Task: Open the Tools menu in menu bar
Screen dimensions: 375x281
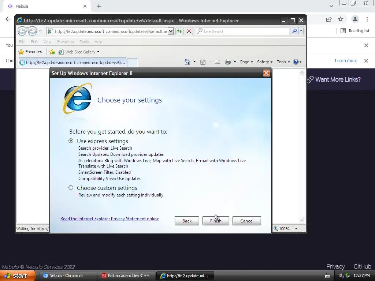Action: [84, 42]
